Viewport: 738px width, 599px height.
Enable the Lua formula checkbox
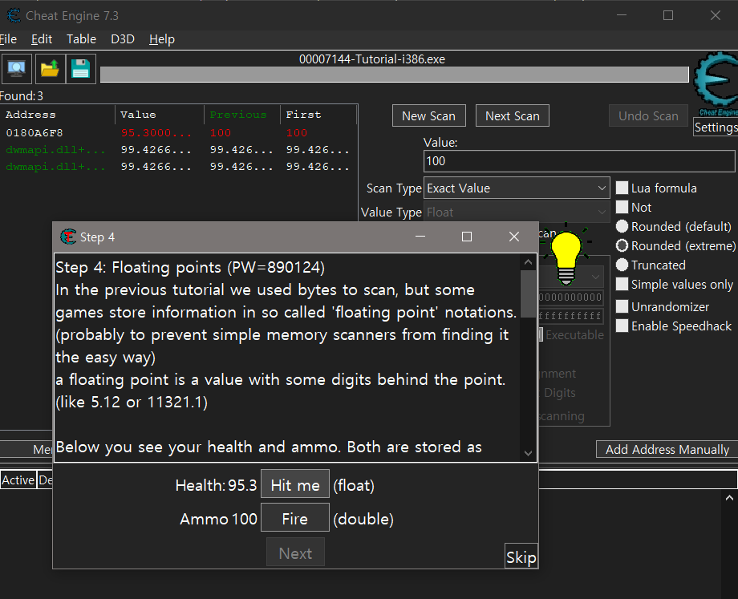(x=622, y=188)
